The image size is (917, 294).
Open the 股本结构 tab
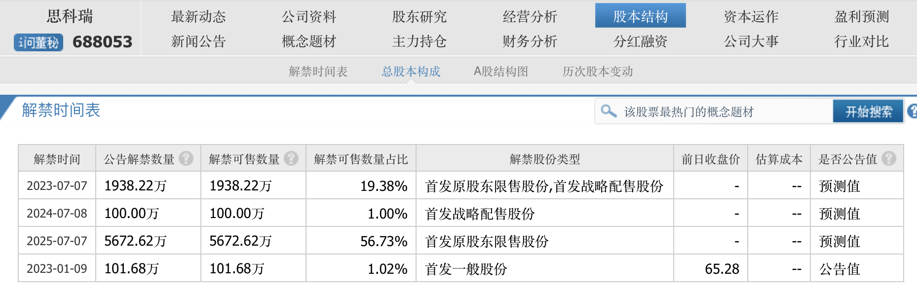640,16
